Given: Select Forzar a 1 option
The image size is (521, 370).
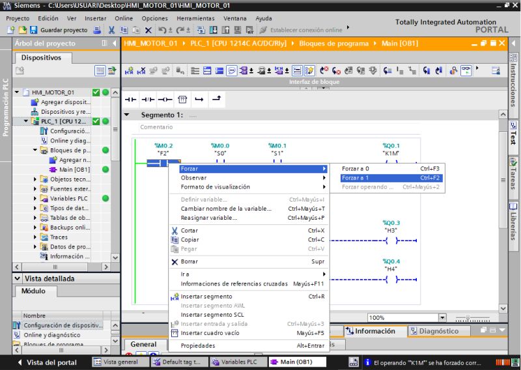Looking at the screenshot, I should (355, 178).
